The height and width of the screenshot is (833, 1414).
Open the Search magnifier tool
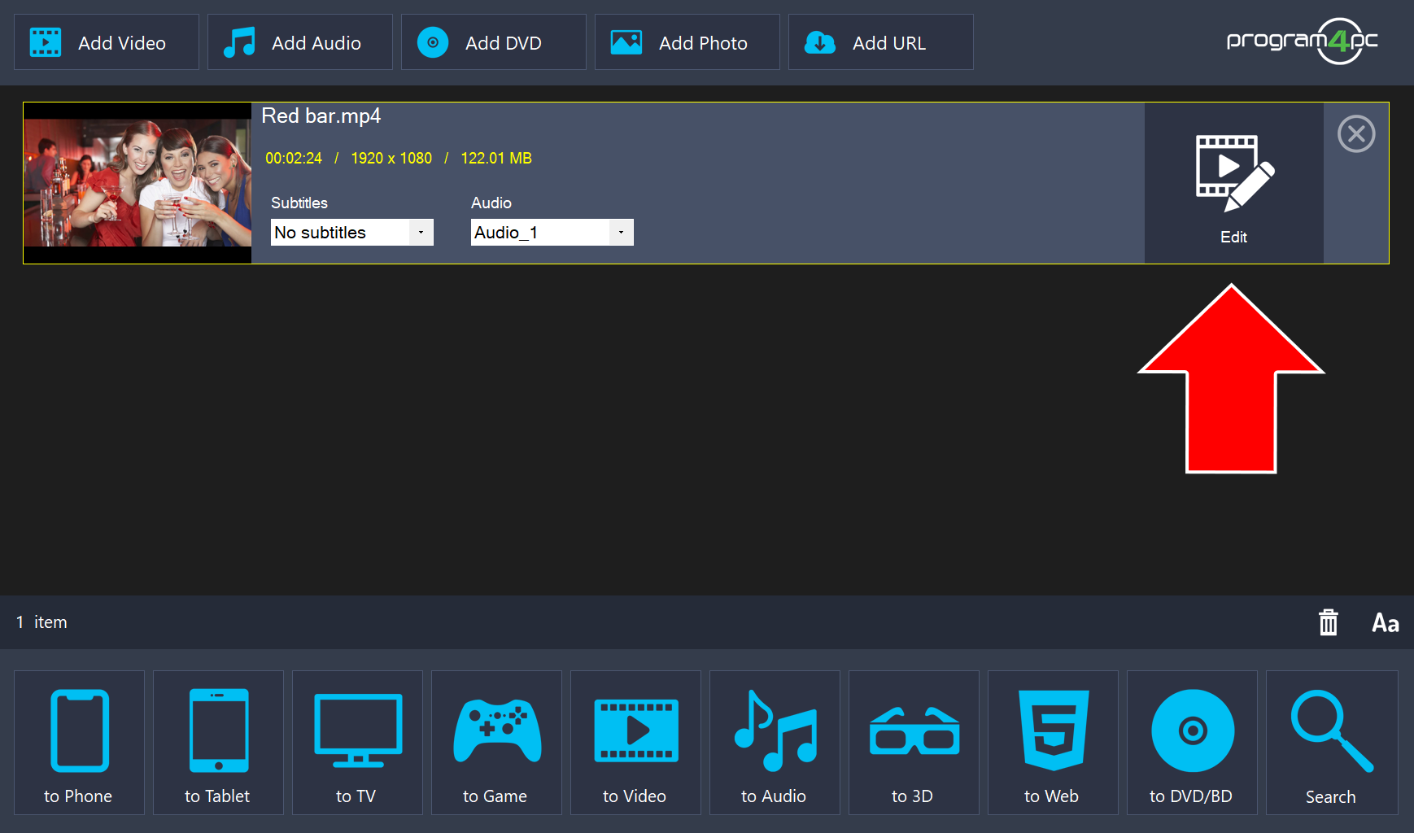1332,743
